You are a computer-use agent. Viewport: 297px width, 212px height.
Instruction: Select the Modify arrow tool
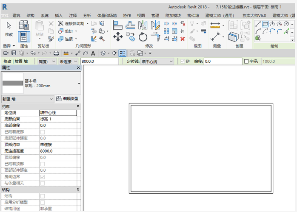coord(9,25)
